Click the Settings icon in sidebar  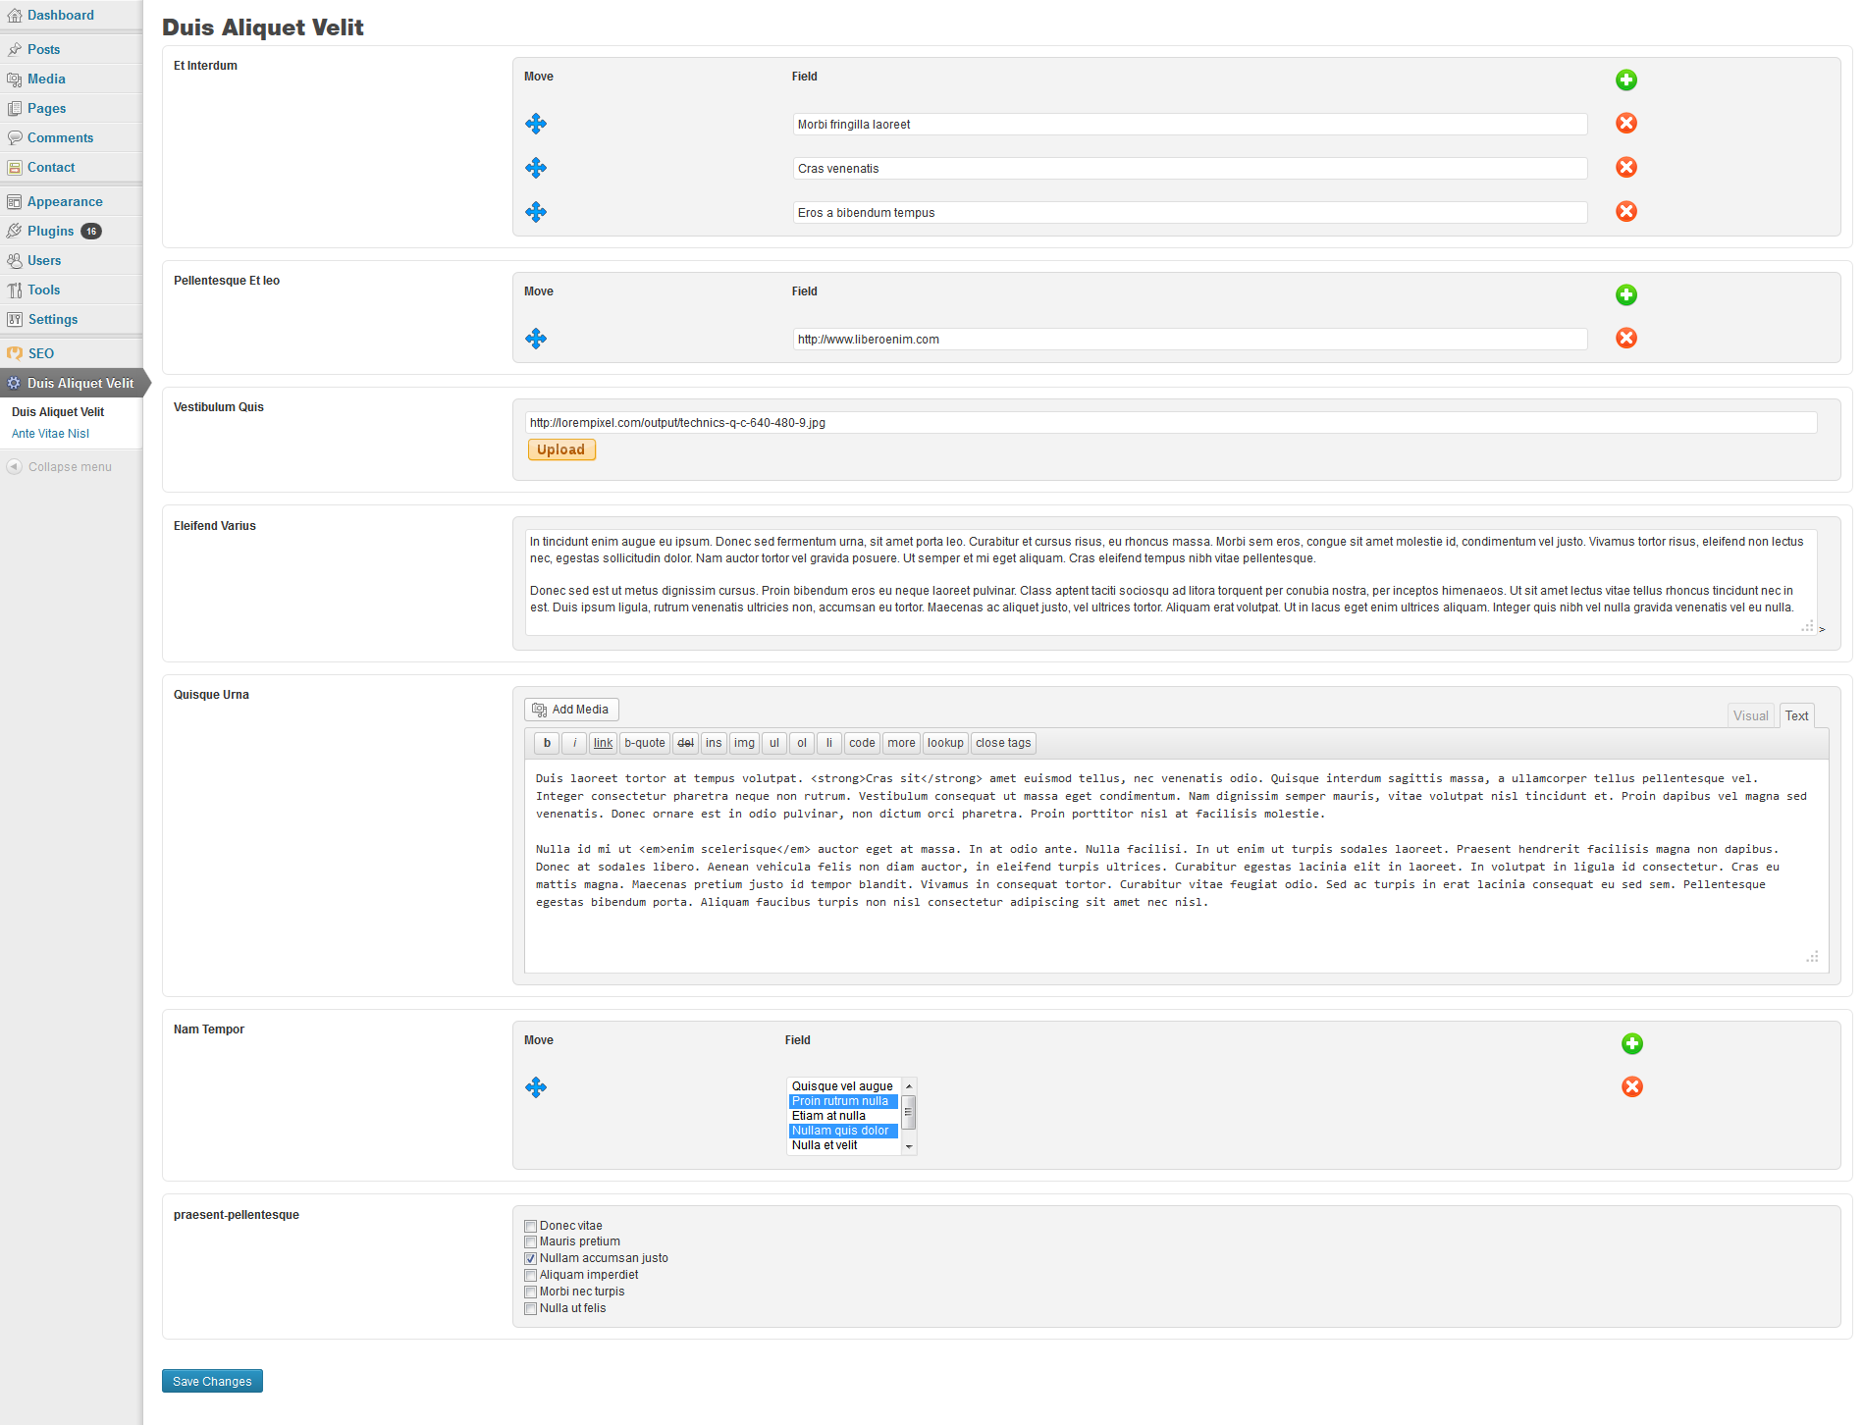(15, 319)
